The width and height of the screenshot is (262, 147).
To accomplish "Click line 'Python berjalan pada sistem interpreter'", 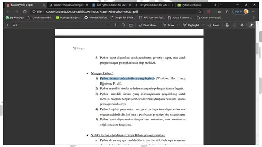I will pyautogui.click(x=143, y=109).
